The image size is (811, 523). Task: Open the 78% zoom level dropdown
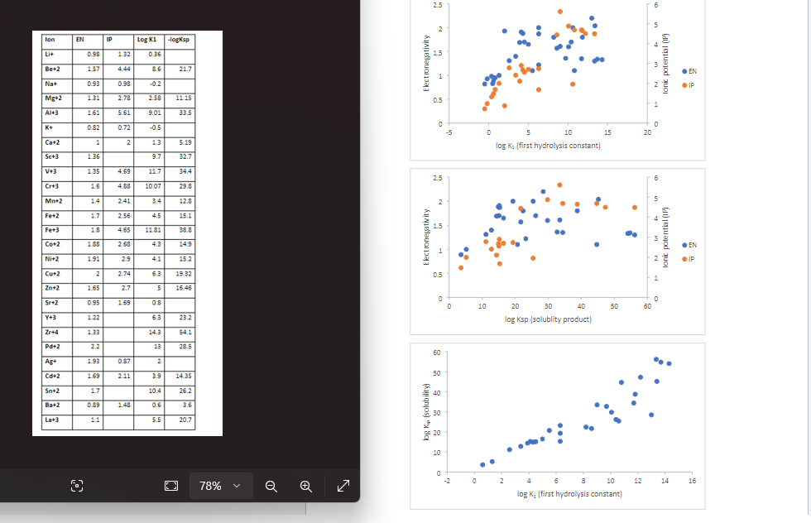pyautogui.click(x=220, y=487)
